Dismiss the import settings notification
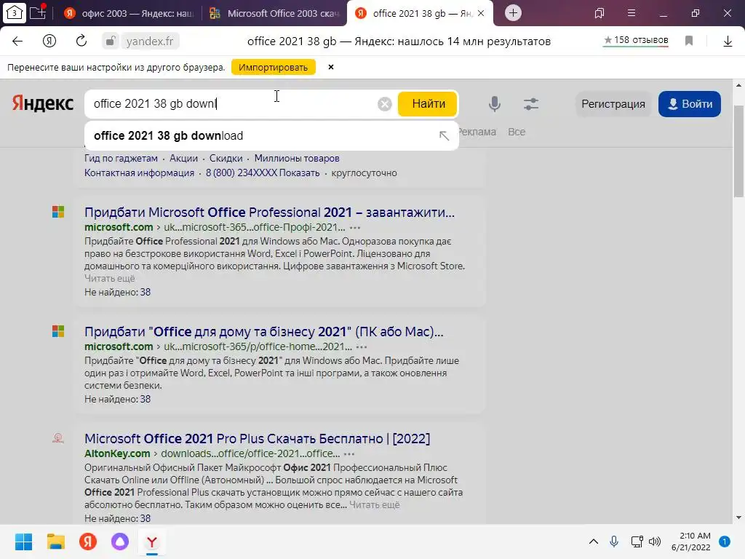Viewport: 745px width, 559px height. (x=331, y=67)
